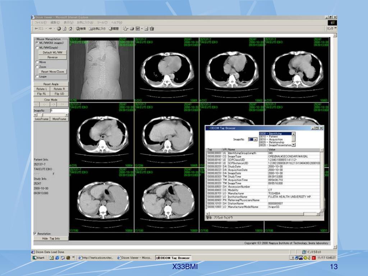The width and height of the screenshot is (368, 276).
Task: Select the Zoom radio button
Action: 37,67
